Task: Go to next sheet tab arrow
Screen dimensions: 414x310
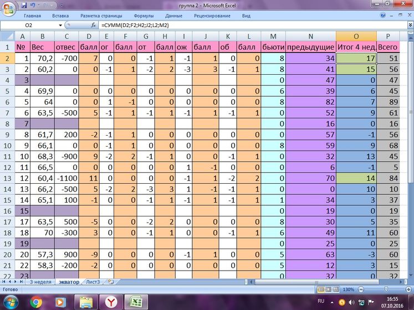Action: click(16, 282)
